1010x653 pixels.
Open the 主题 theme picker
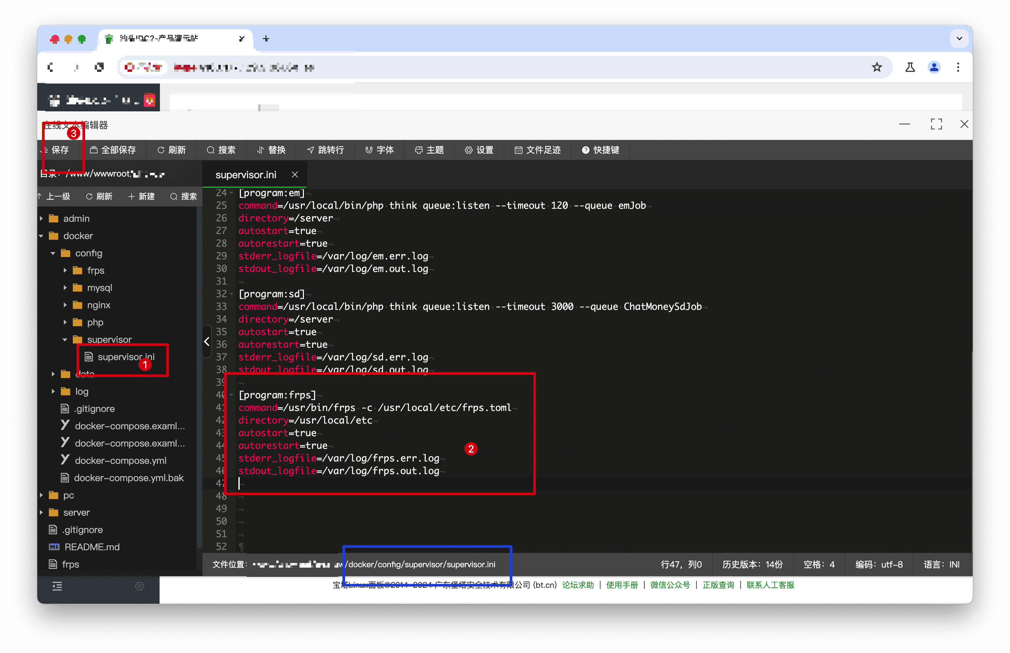tap(429, 150)
